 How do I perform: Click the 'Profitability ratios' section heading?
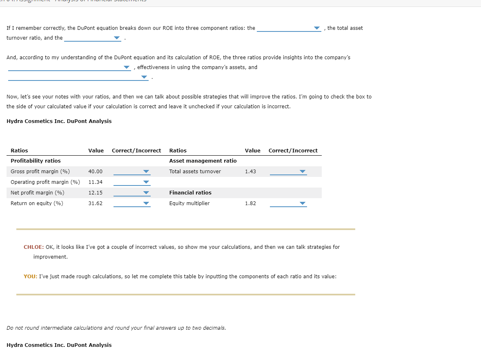pyautogui.click(x=36, y=161)
